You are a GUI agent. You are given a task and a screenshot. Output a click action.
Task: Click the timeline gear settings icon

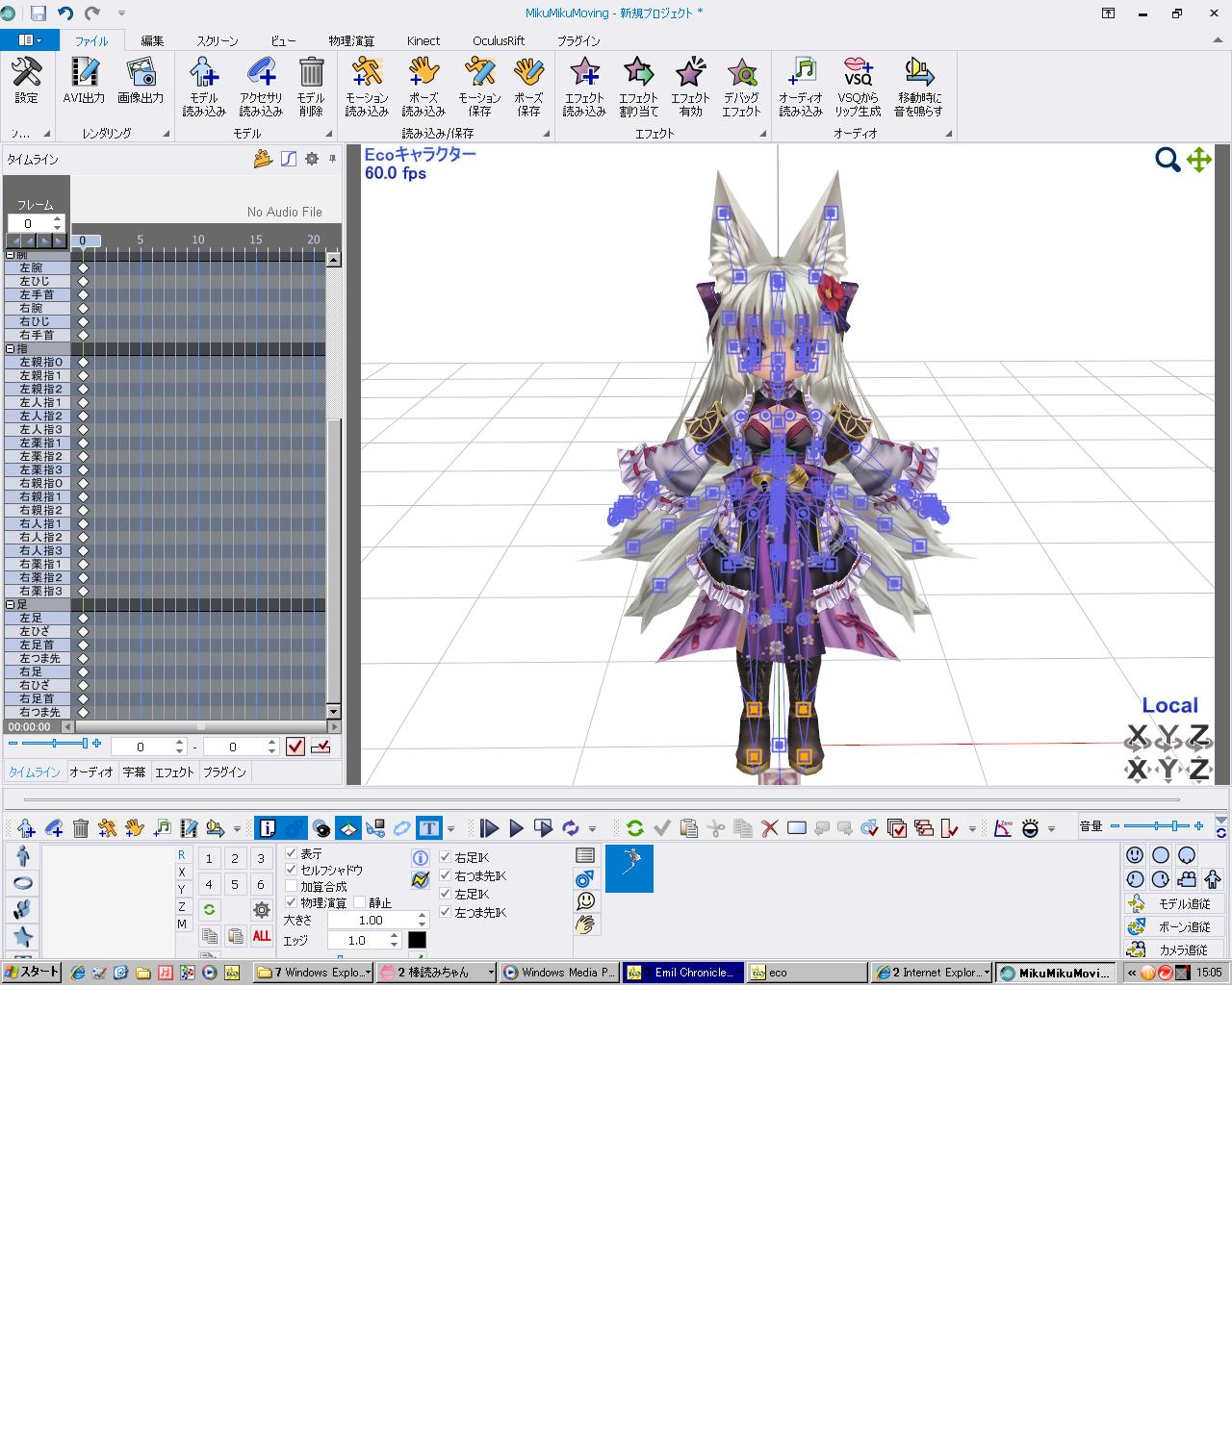(312, 159)
